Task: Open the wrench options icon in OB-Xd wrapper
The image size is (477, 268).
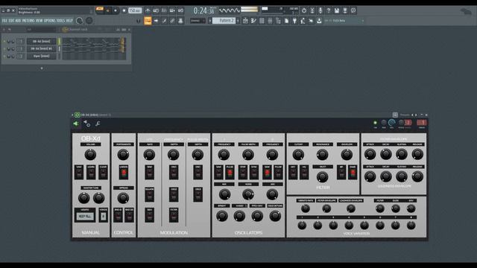Action: point(98,124)
